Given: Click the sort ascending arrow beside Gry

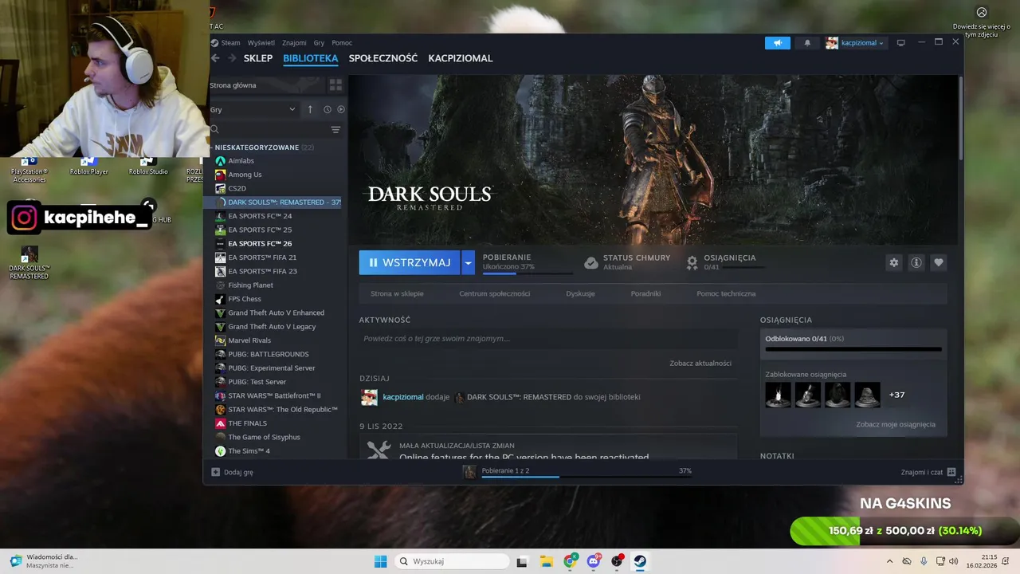Looking at the screenshot, I should [x=310, y=109].
